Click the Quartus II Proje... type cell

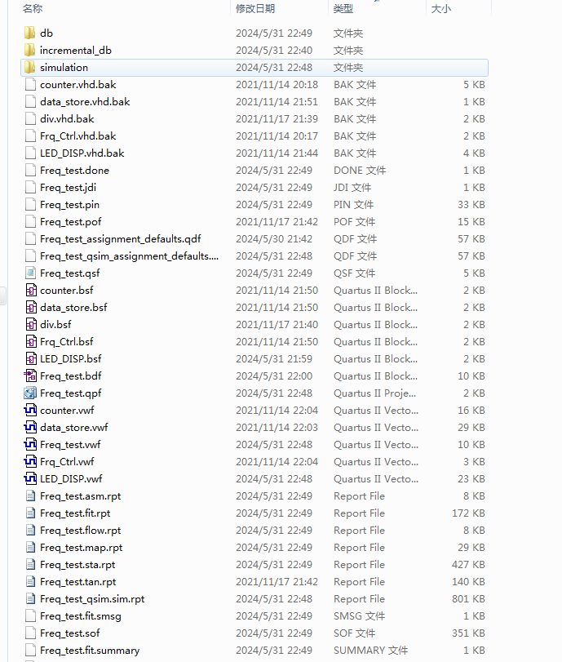[374, 393]
